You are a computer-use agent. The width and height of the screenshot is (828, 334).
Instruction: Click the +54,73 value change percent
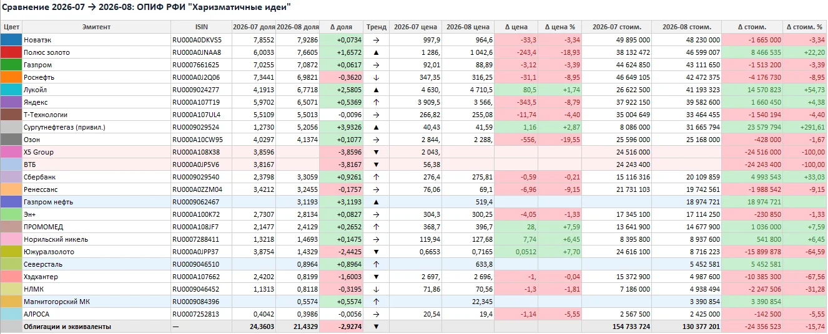pos(805,90)
